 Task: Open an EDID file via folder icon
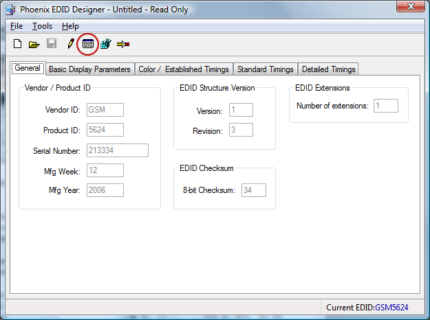[34, 44]
